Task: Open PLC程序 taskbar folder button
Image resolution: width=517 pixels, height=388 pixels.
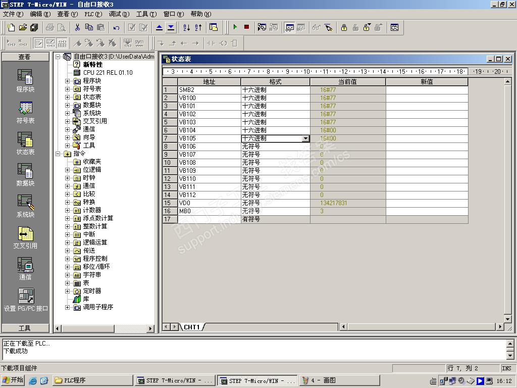Action: 93,380
